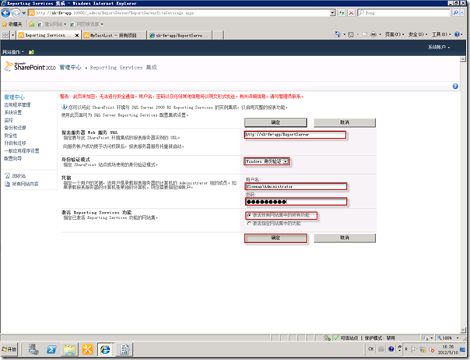This screenshot has width=470, height=360.
Task: Open Server Manager from the taskbar
Action: 33,349
